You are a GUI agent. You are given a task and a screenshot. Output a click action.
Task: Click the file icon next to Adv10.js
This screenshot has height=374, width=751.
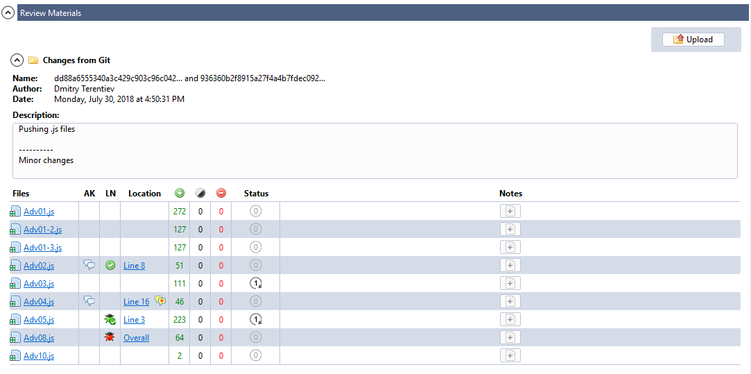[x=15, y=356]
